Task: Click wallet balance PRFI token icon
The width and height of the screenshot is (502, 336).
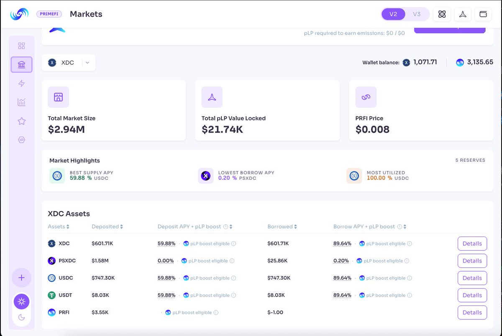Action: click(x=460, y=63)
